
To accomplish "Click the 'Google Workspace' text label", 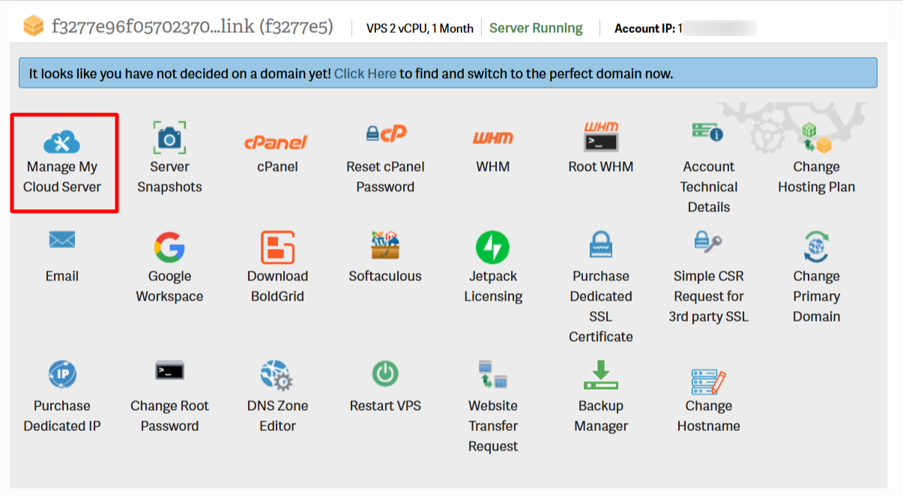I will tap(169, 286).
